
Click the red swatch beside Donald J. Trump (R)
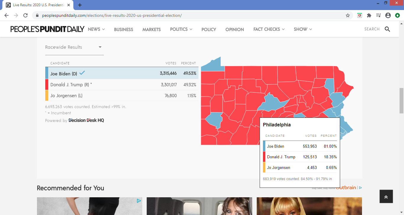point(47,84)
